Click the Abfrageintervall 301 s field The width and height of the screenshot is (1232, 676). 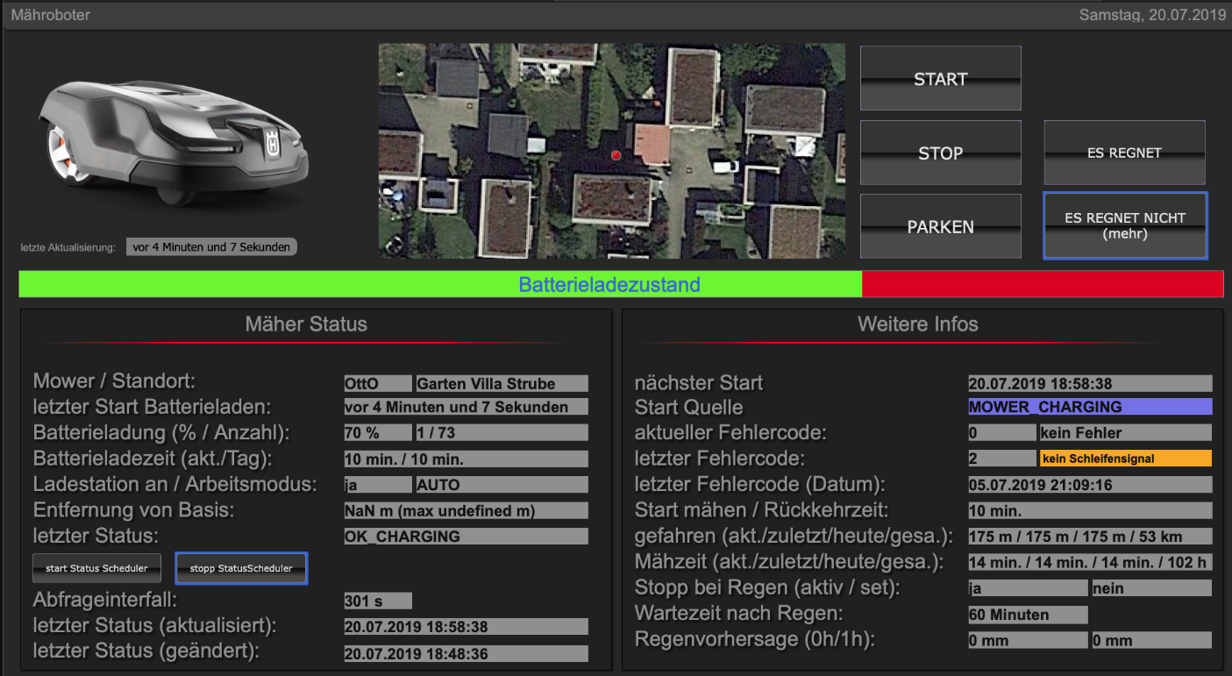[378, 601]
